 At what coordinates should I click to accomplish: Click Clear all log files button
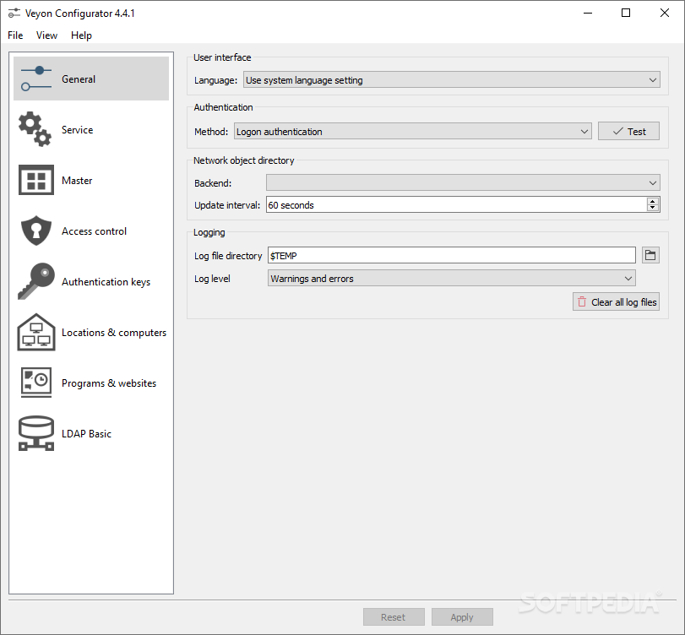[616, 301]
